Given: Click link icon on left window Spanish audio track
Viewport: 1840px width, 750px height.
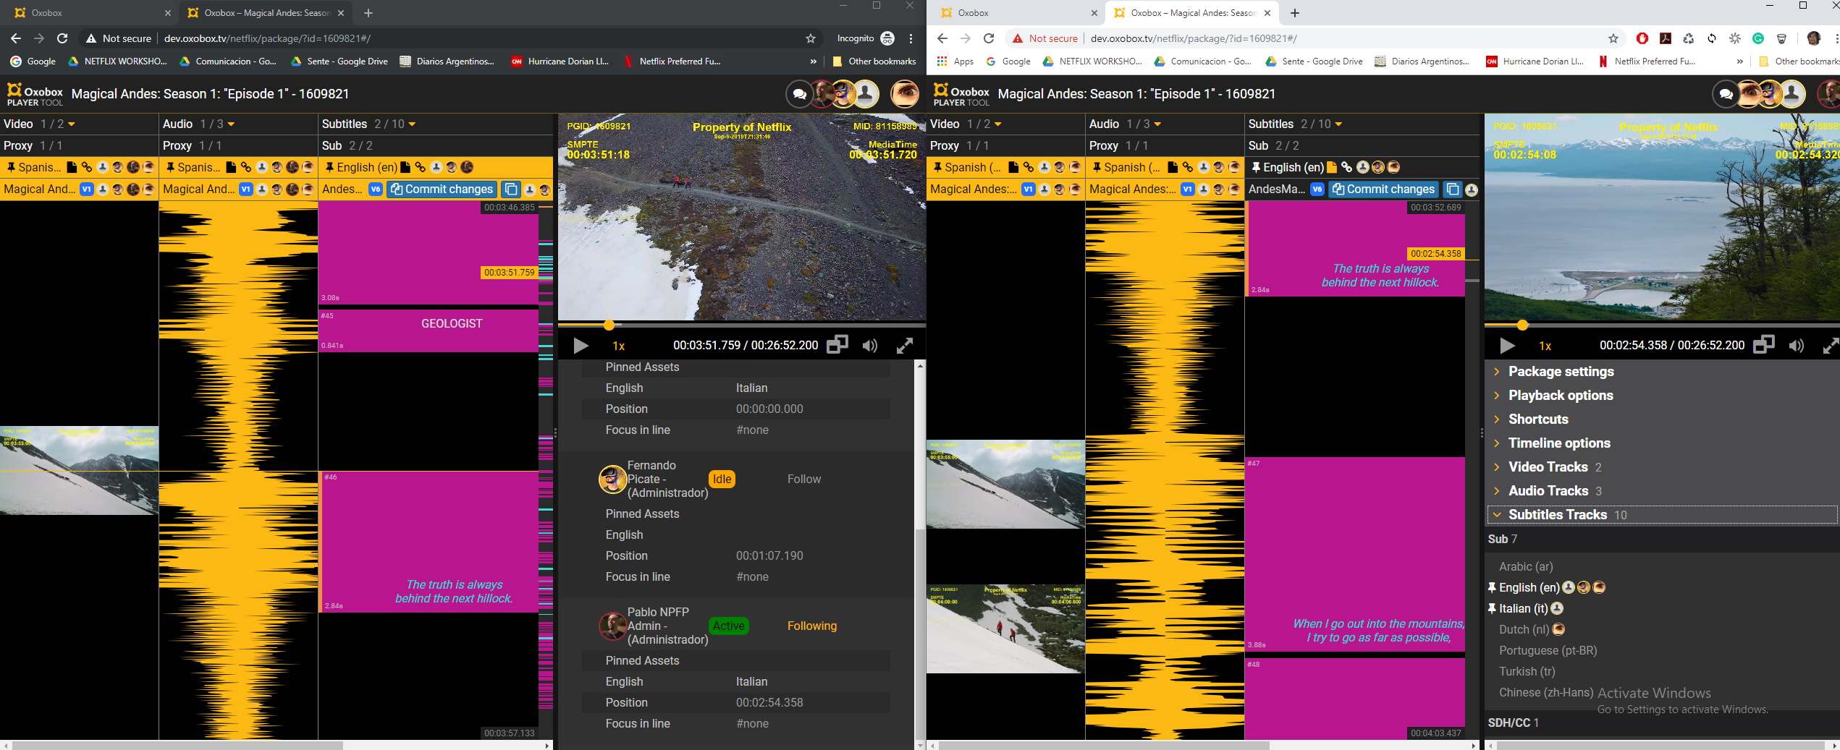Looking at the screenshot, I should tap(246, 167).
